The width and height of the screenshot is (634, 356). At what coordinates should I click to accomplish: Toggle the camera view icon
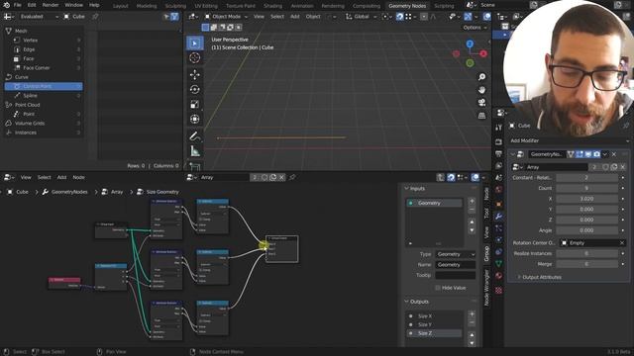481,103
